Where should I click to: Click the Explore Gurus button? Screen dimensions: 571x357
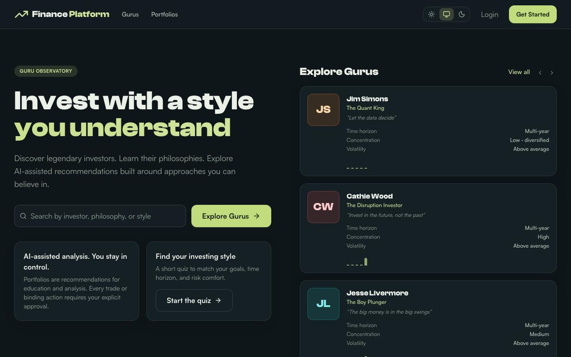(x=231, y=216)
